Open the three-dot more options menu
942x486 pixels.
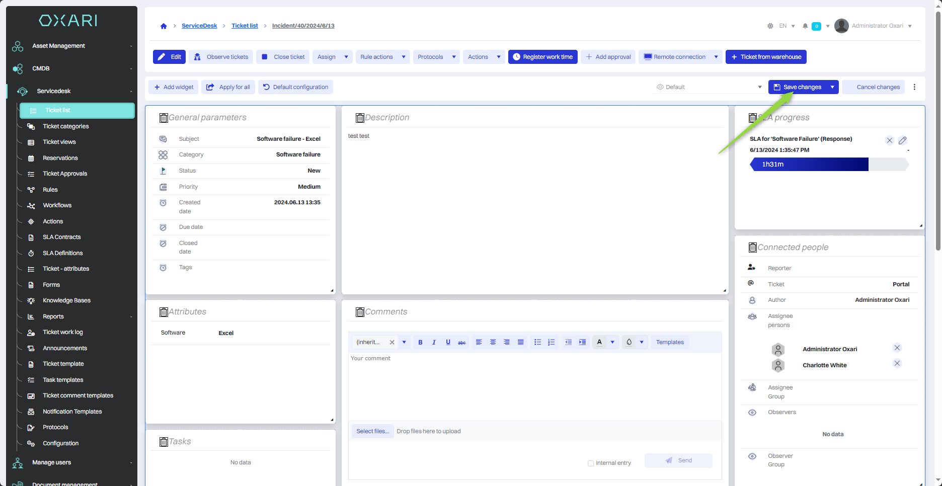click(x=914, y=87)
